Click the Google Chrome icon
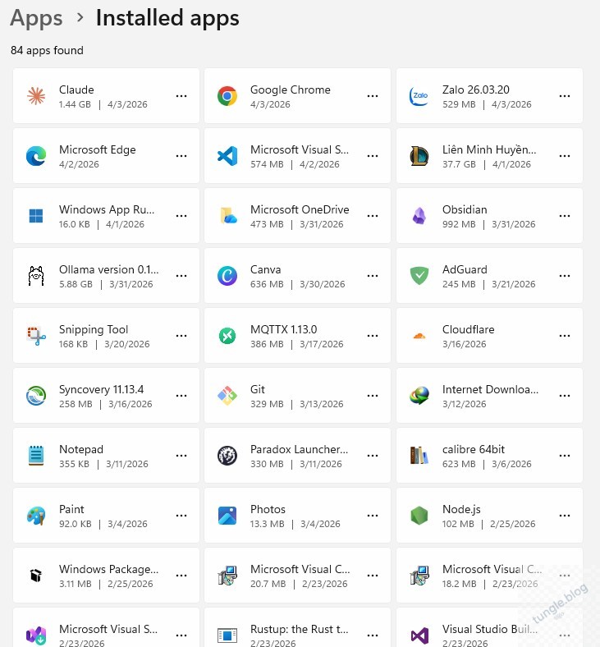The image size is (600, 647). [227, 96]
